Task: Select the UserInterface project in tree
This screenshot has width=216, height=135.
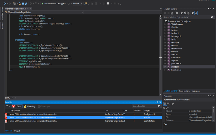Action: pos(176,70)
